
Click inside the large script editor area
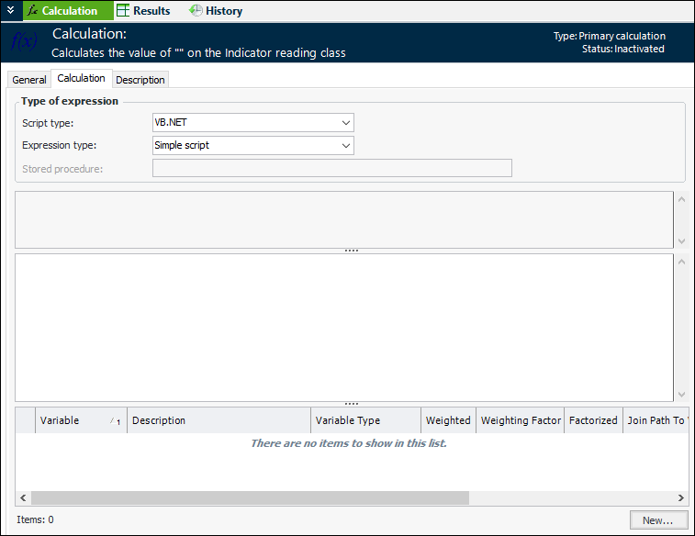coord(344,327)
